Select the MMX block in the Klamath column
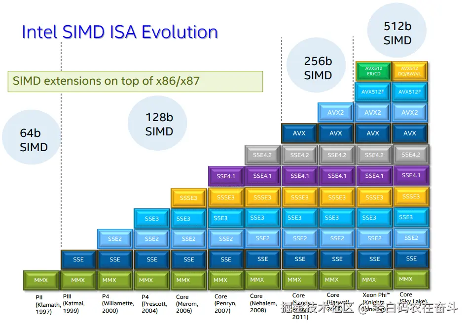The height and width of the screenshot is (324, 468). click(x=41, y=280)
